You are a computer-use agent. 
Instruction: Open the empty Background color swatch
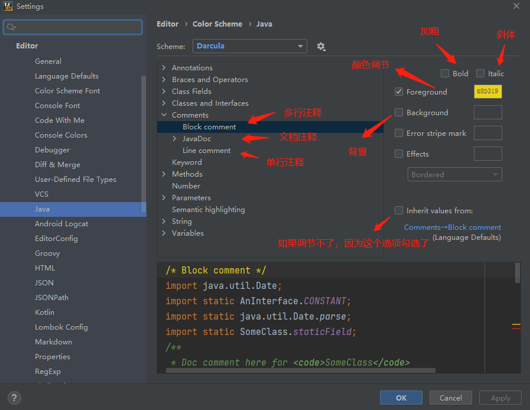[x=487, y=112]
